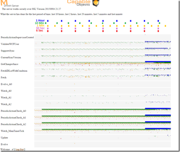Click the PeriodicActionCheck_A0 row label

[x=13, y=111]
